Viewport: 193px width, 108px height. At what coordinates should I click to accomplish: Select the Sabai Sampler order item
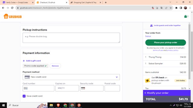166,64
